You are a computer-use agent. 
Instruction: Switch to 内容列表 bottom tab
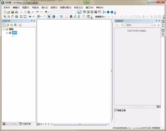pyautogui.click(x=25, y=124)
